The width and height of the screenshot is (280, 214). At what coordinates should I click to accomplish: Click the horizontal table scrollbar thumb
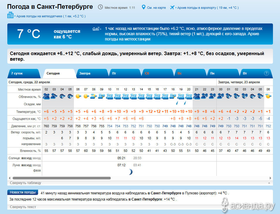pyautogui.click(x=62, y=178)
